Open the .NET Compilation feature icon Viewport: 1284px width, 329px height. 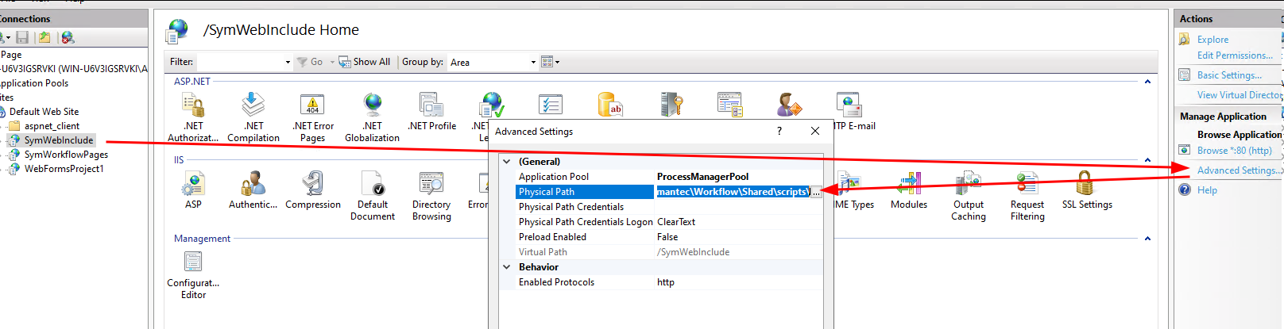click(x=253, y=105)
